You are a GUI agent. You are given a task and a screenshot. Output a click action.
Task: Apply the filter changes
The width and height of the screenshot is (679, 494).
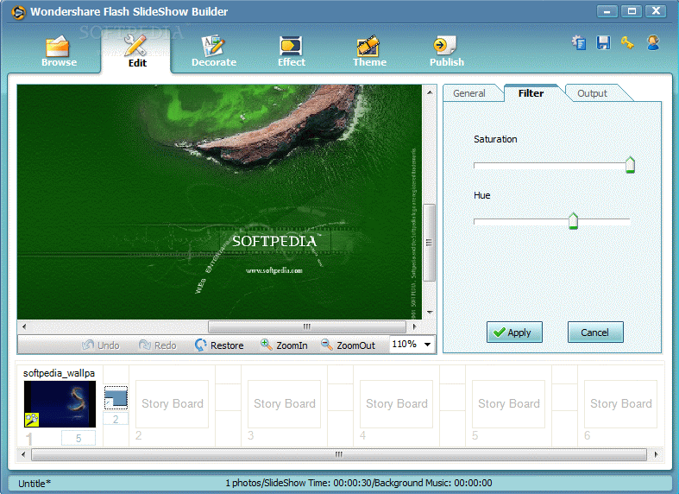click(x=514, y=332)
